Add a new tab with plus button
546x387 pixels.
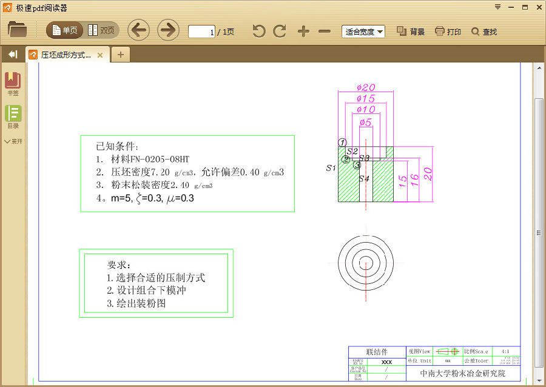[x=120, y=55]
